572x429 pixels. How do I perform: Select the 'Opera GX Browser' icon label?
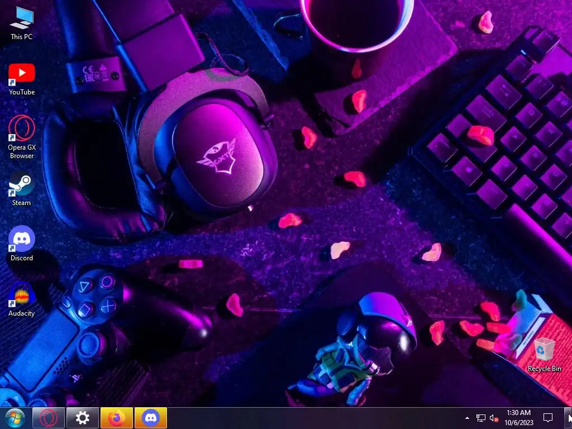(x=22, y=151)
